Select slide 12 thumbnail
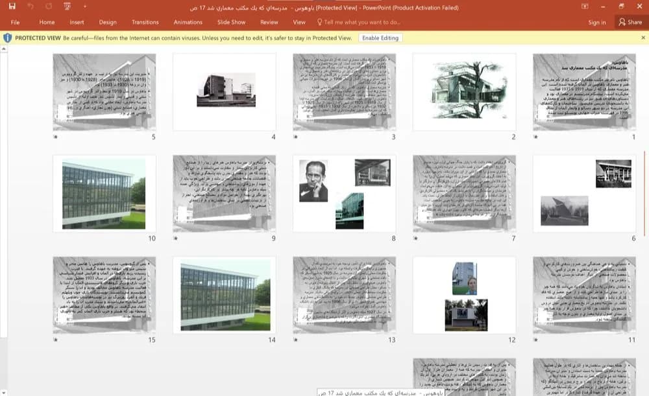Image resolution: width=649 pixels, height=396 pixels. point(465,296)
